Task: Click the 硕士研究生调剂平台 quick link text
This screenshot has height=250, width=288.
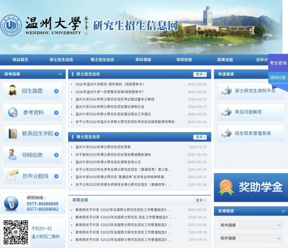Action: click(255, 91)
